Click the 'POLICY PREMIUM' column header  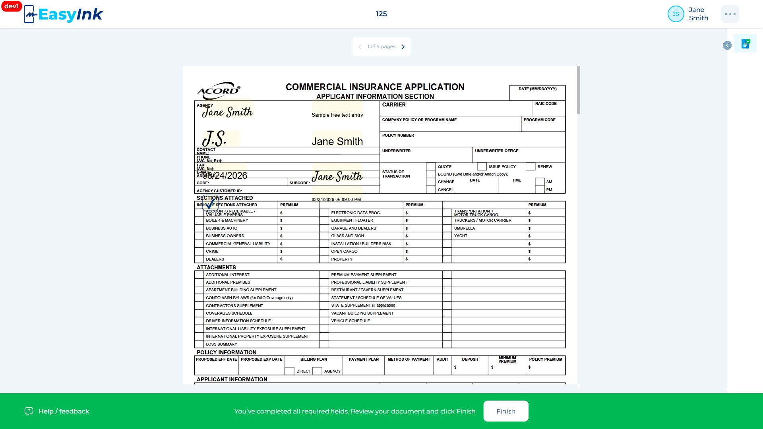[546, 359]
